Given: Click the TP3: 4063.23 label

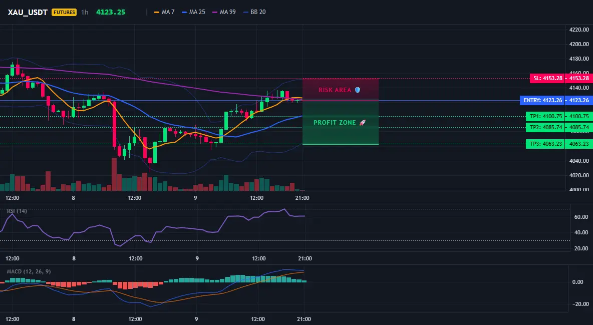Looking at the screenshot, I should click(x=545, y=144).
